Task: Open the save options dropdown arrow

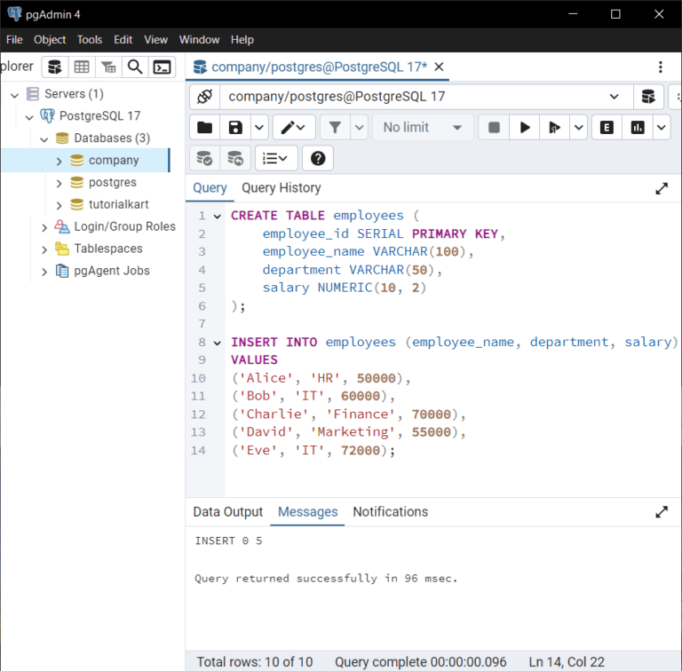Action: (259, 127)
